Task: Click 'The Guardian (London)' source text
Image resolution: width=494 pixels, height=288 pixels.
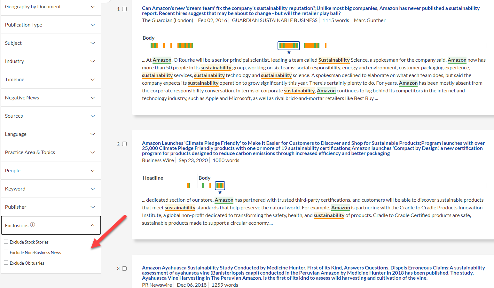Action: 168,20
